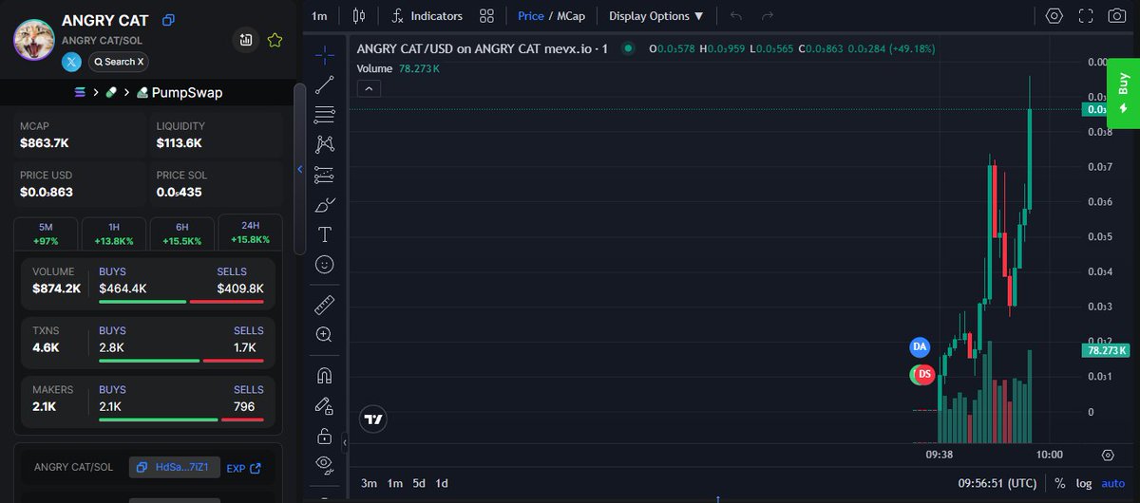Select the pattern drawing tool
The height and width of the screenshot is (503, 1140).
pos(325,144)
